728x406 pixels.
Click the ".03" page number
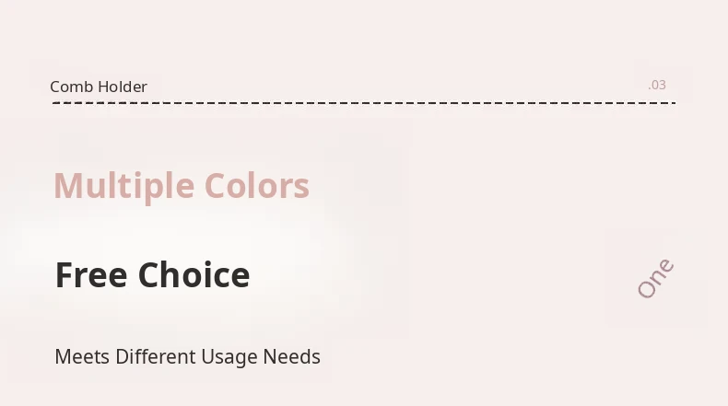pos(656,86)
